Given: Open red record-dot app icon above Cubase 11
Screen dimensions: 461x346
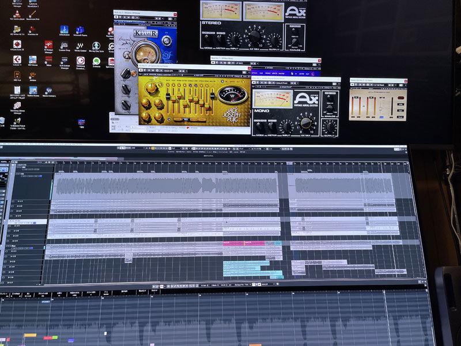Looking at the screenshot, I should coord(17,46).
